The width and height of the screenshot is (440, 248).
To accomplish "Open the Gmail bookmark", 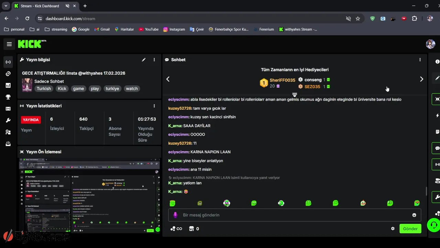I will point(102,29).
